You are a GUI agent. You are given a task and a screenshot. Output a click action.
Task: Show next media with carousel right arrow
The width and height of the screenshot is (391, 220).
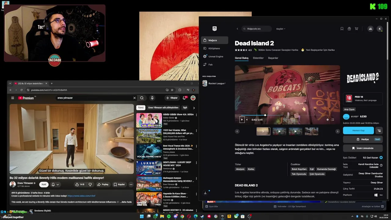pos(338,131)
